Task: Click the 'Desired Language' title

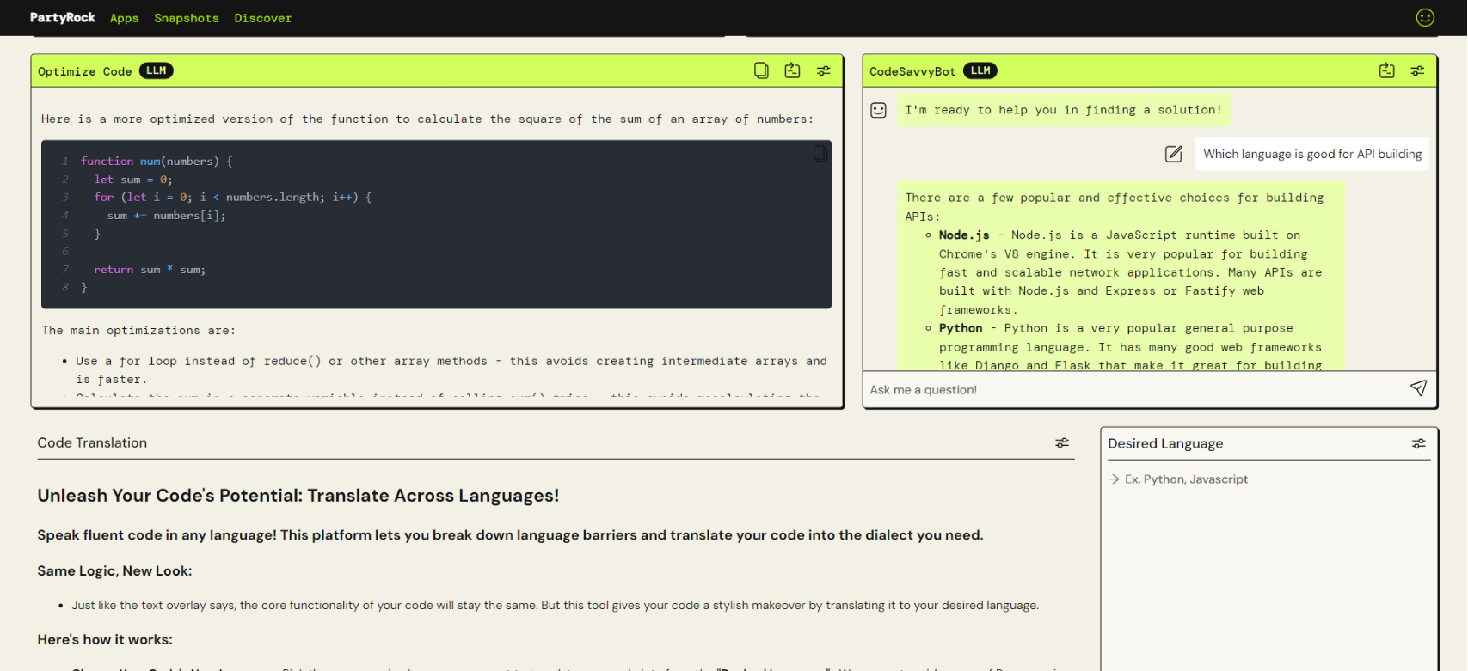Action: tap(1165, 443)
